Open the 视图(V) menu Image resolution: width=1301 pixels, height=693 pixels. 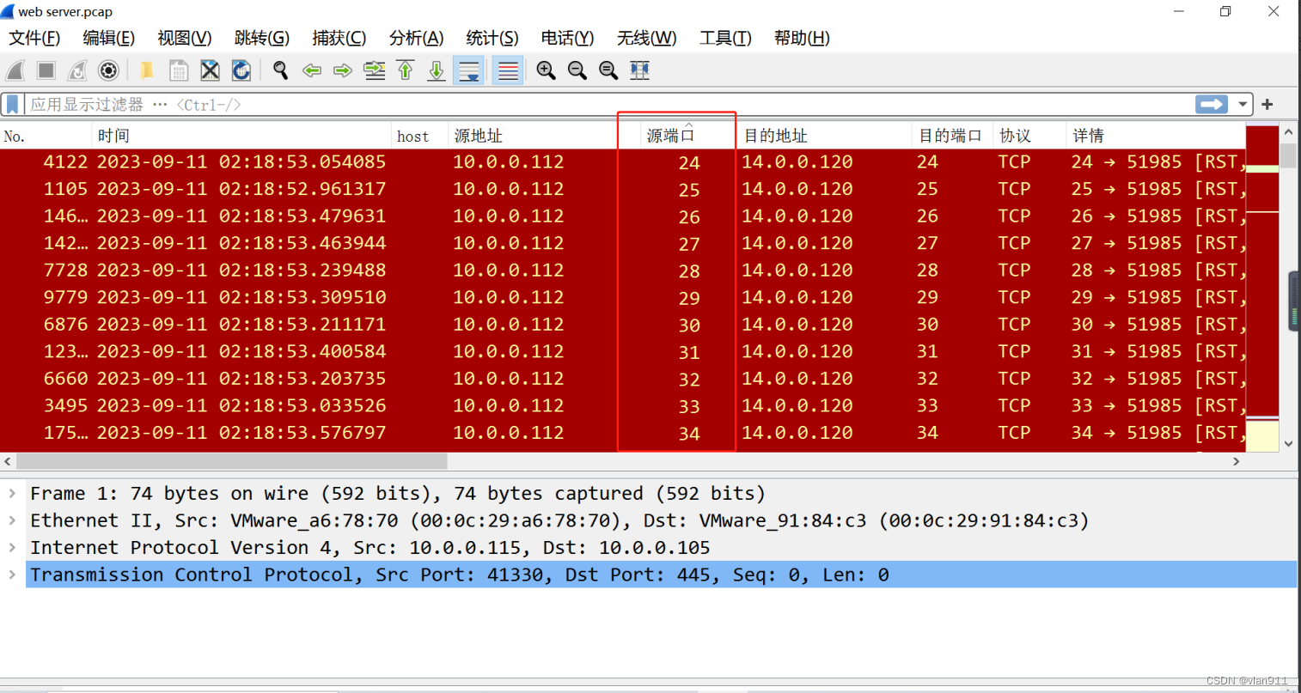184,38
